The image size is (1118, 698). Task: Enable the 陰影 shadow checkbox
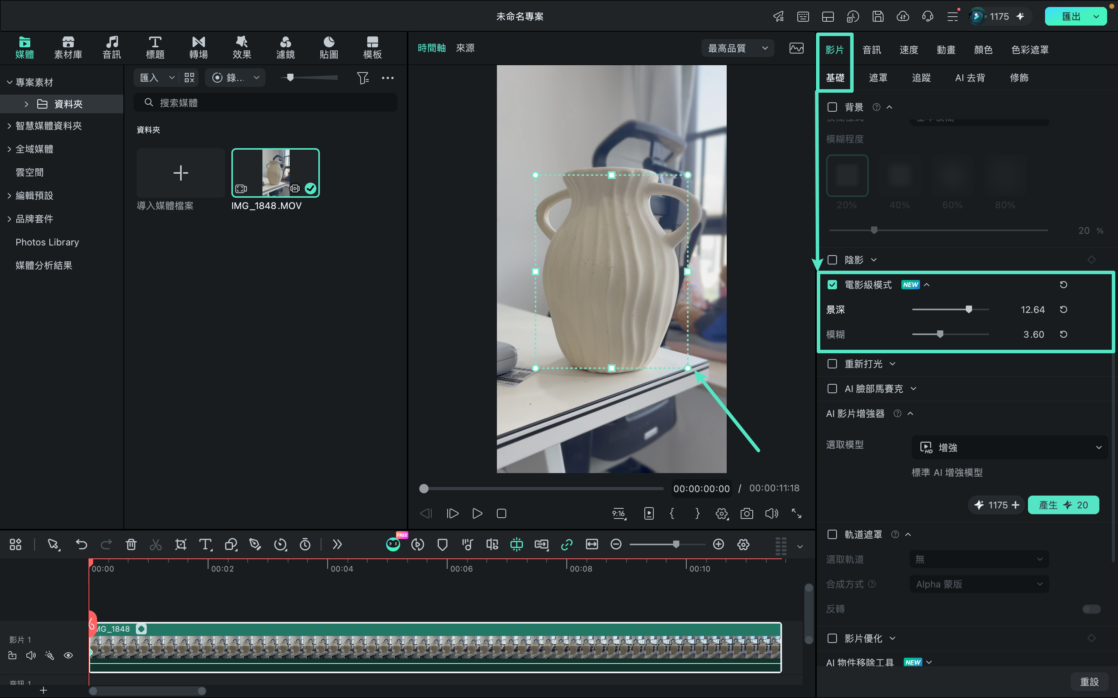click(x=832, y=260)
